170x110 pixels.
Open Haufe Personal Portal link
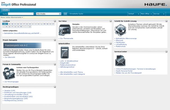click(x=124, y=71)
